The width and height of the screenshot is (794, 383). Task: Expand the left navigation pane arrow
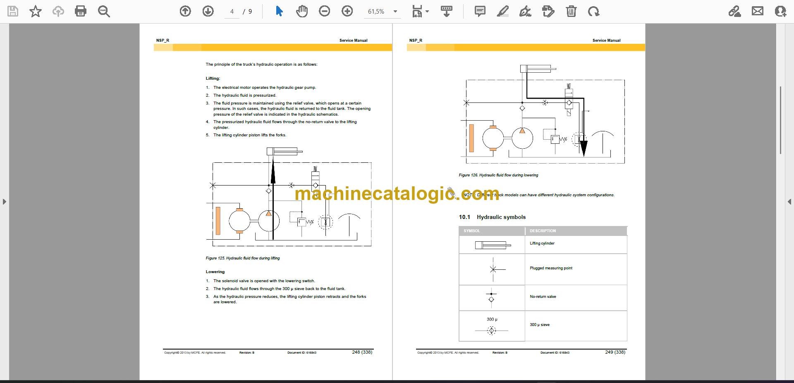tap(4, 202)
